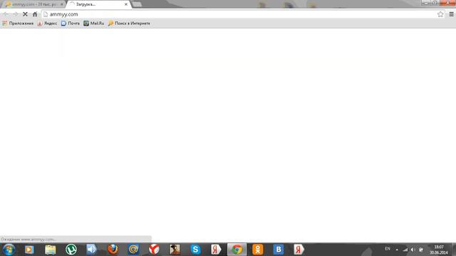This screenshot has height=256, width=456.
Task: Launch Firefox from the taskbar
Action: click(x=113, y=250)
